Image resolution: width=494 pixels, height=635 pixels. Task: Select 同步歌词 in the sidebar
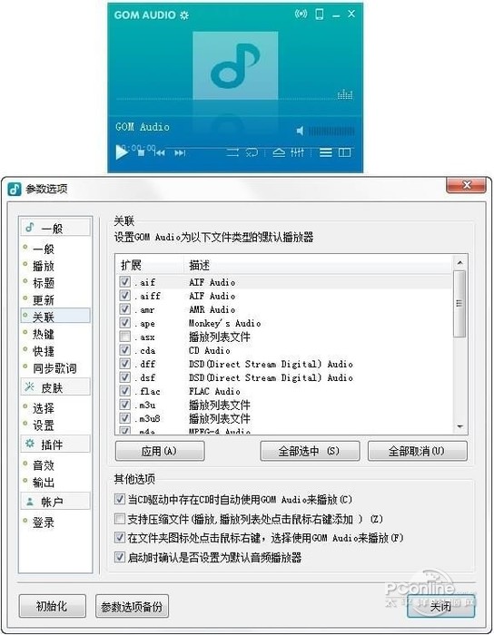coord(54,368)
